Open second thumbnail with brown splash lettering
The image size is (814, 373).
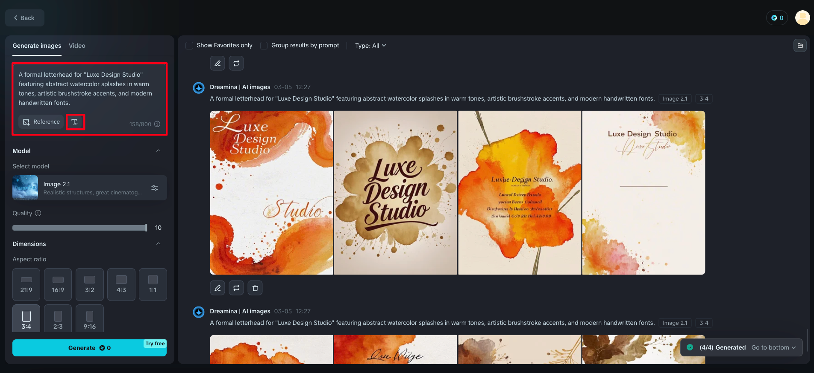(x=395, y=193)
